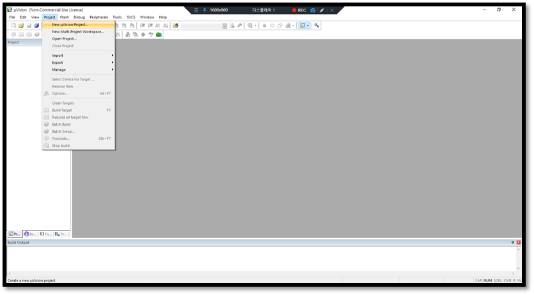Open the recorder hamburger menu

pos(196,10)
